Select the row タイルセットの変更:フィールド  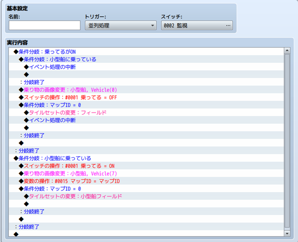146,112
